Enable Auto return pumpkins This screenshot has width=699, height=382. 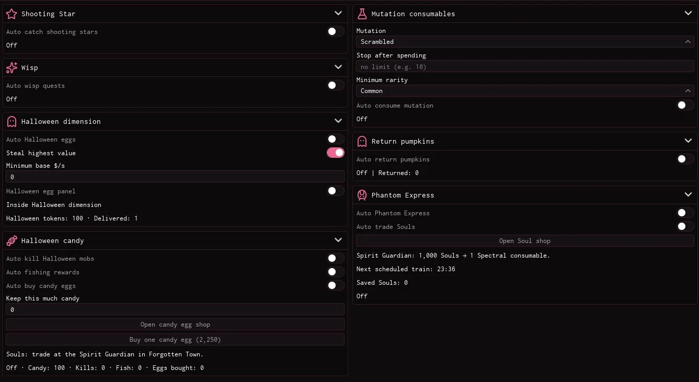pyautogui.click(x=685, y=159)
